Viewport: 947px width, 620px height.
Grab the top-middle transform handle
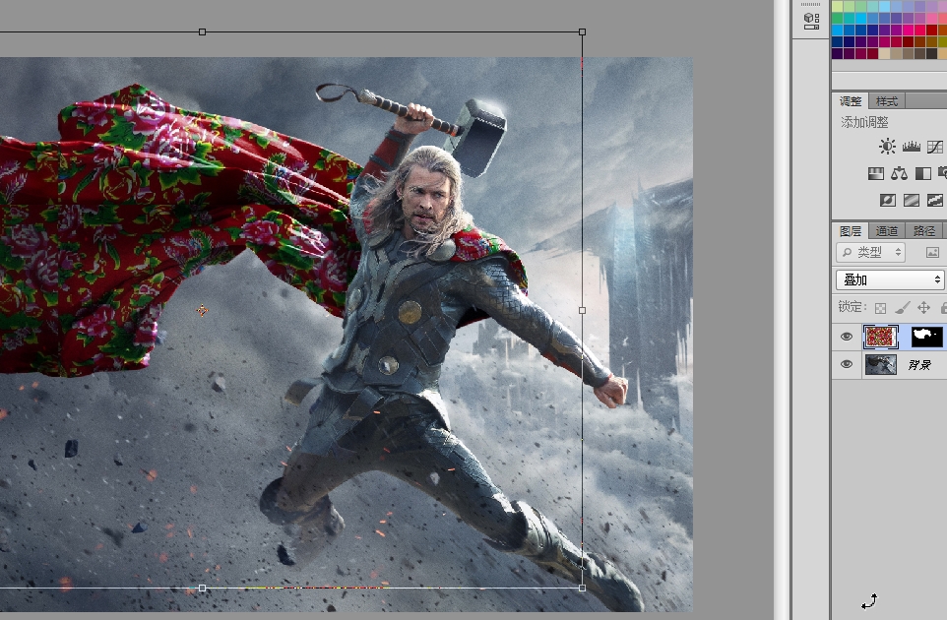pos(203,31)
